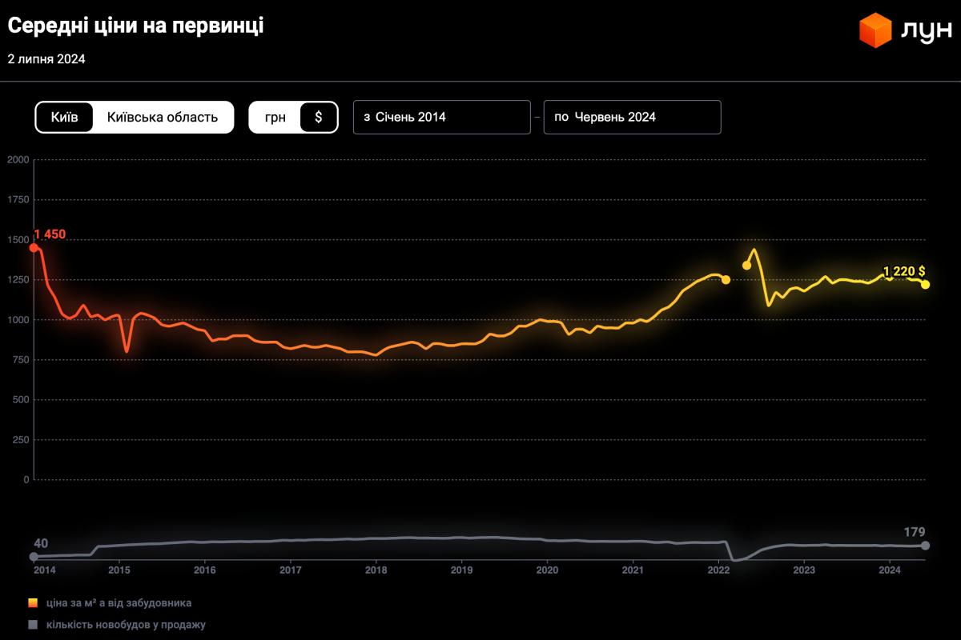
Task: Open the end date 'по Червень 2024' dropdown
Action: (x=632, y=117)
